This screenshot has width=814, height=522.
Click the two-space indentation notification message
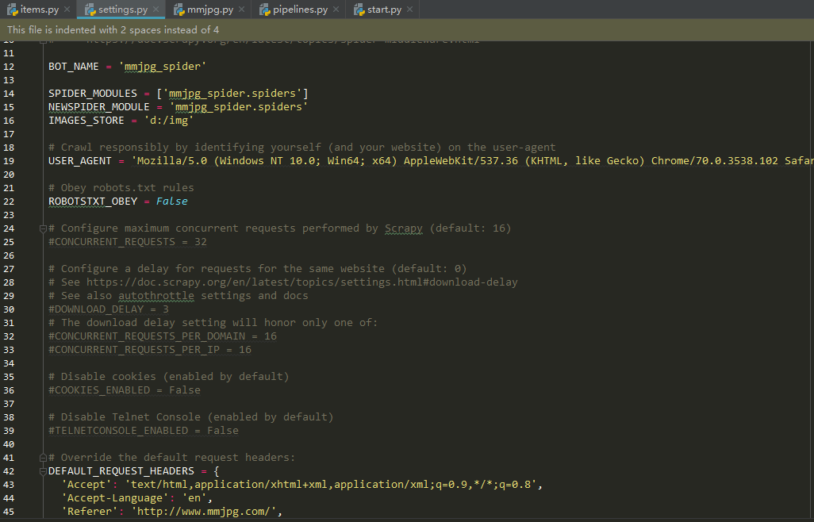click(x=113, y=30)
